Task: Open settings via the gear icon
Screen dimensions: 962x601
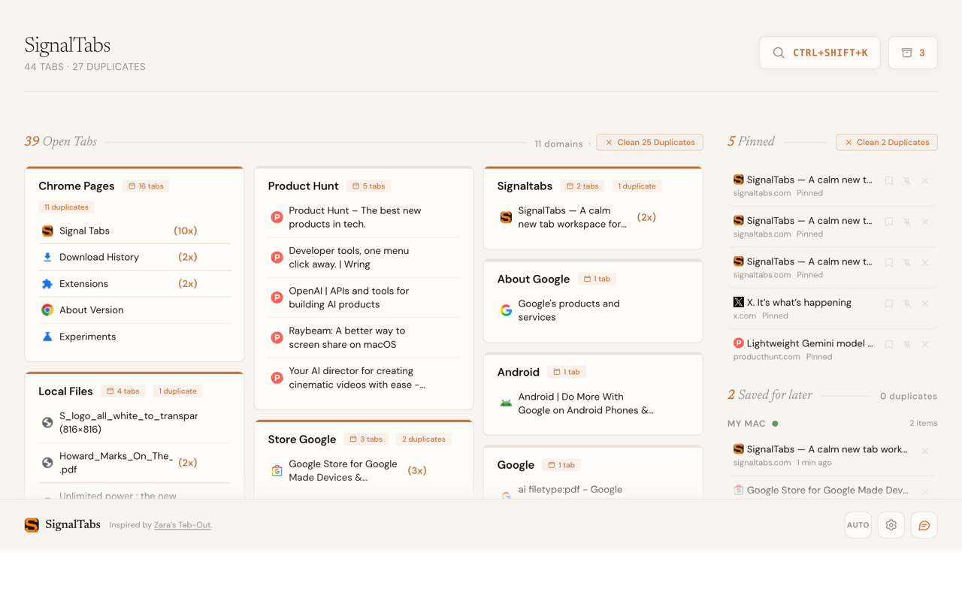Action: pos(891,525)
